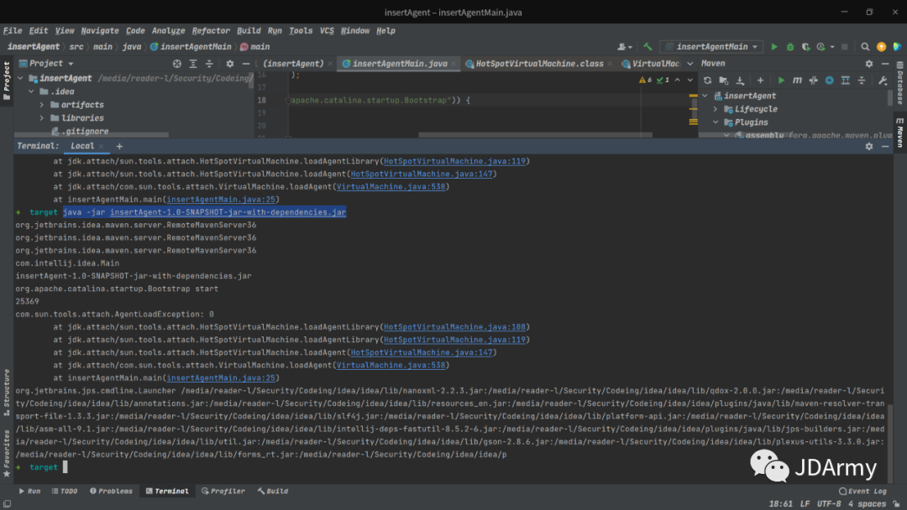Click the editor horizontal scrollbar
This screenshot has width=907, height=510.
(535, 135)
